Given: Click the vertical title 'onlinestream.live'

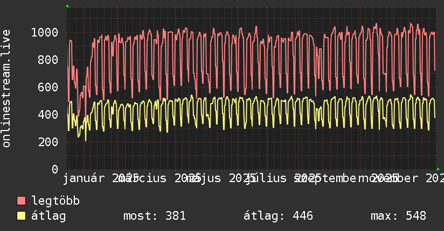Looking at the screenshot, I should (x=6, y=89).
